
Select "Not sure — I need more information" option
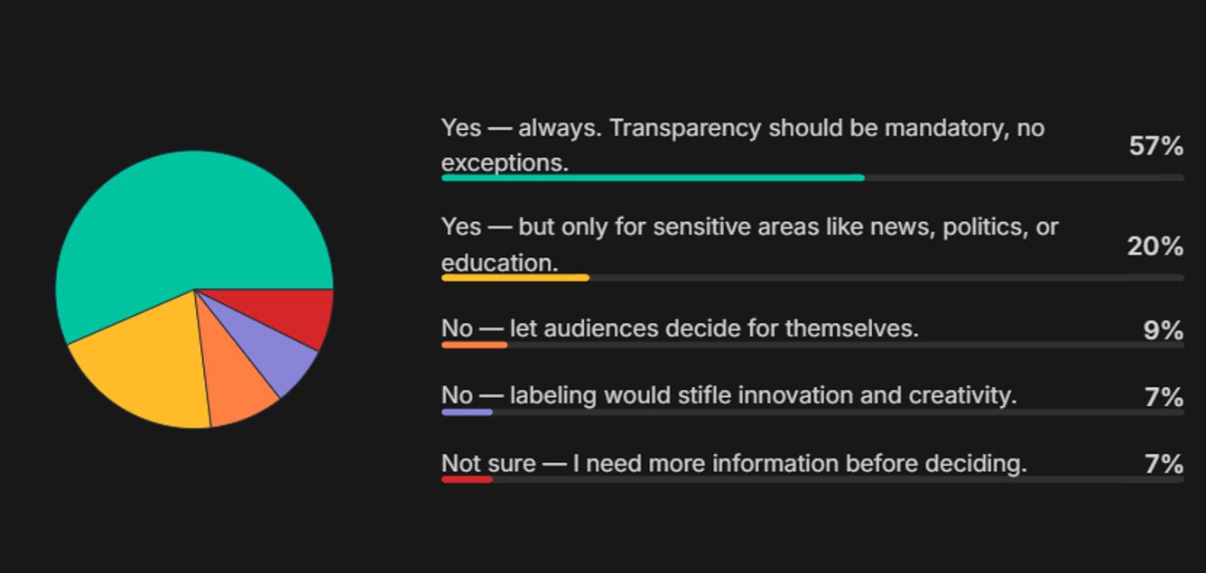pos(734,463)
